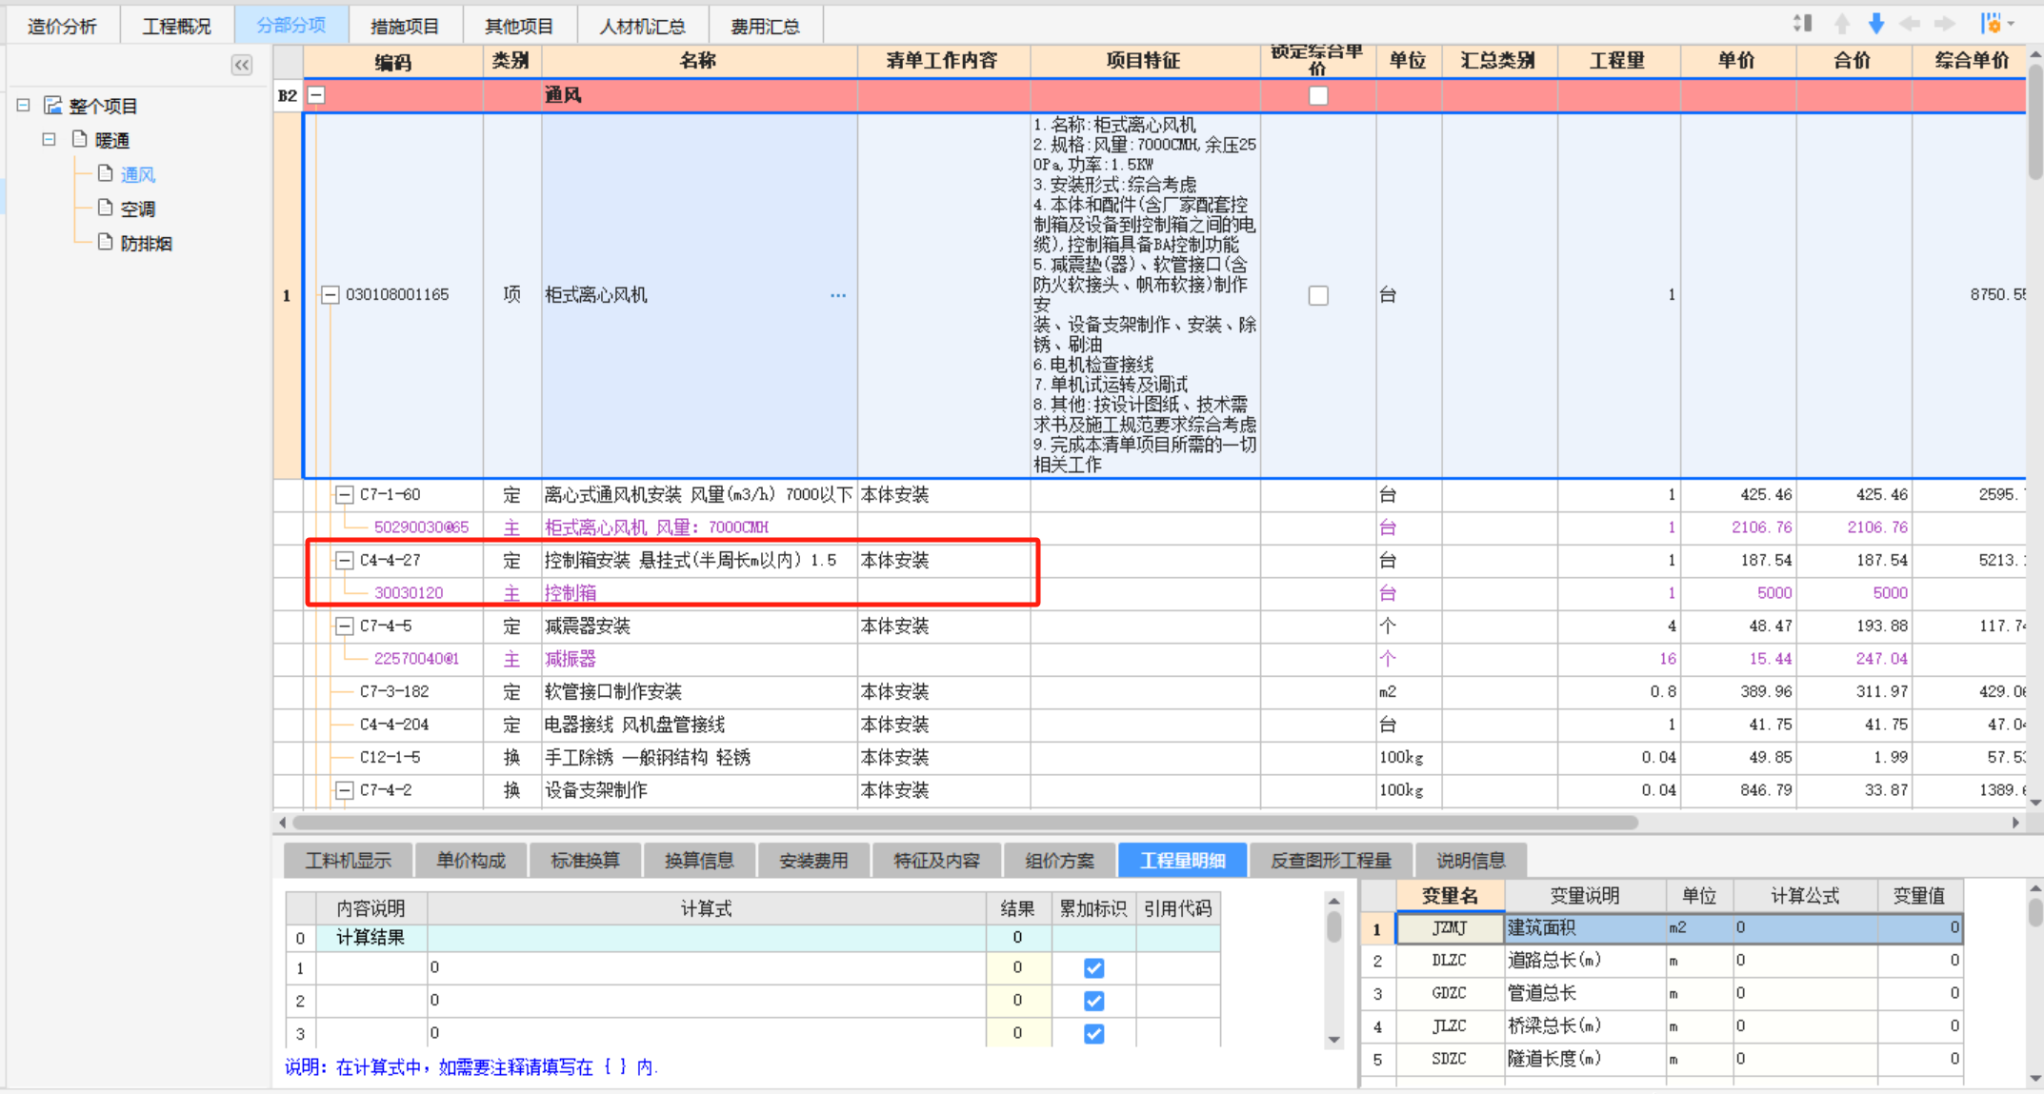The image size is (2044, 1094).
Task: Collapse quota C7-4-5
Action: 345,627
